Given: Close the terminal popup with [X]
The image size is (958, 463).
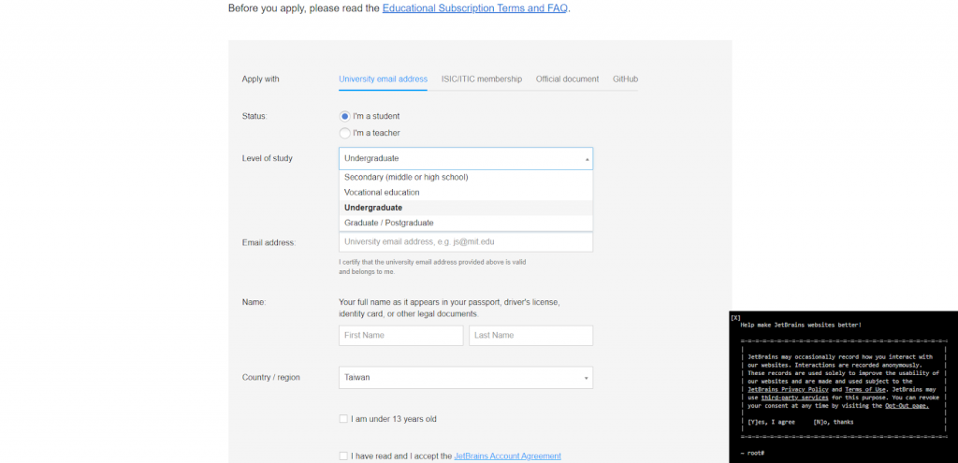Looking at the screenshot, I should click(735, 318).
